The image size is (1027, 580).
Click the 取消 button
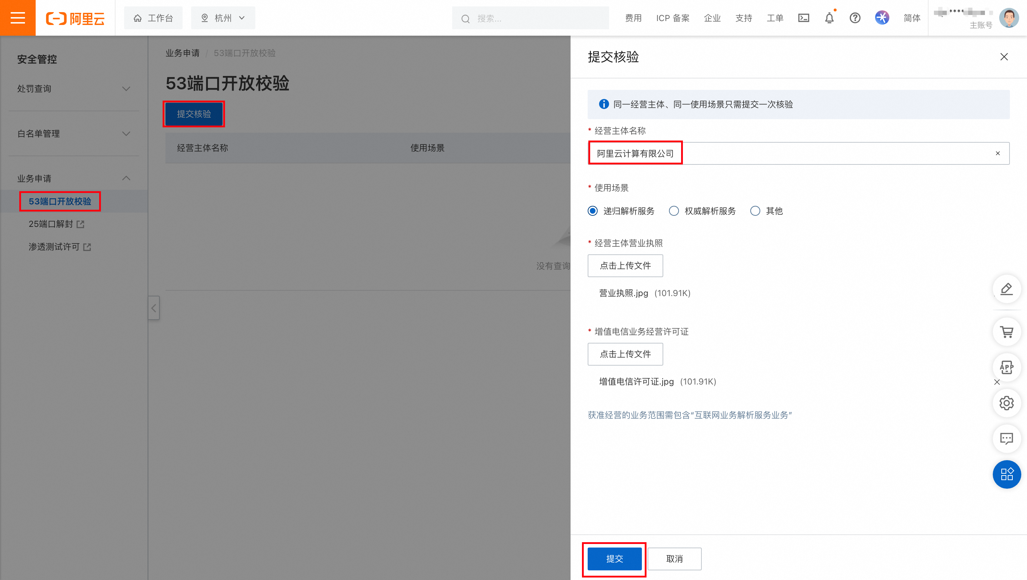coord(674,559)
